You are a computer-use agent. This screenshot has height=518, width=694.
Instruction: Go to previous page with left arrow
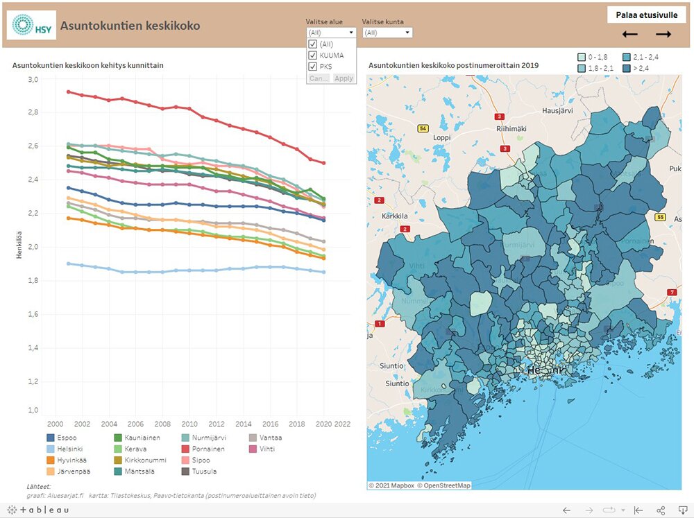tap(629, 34)
